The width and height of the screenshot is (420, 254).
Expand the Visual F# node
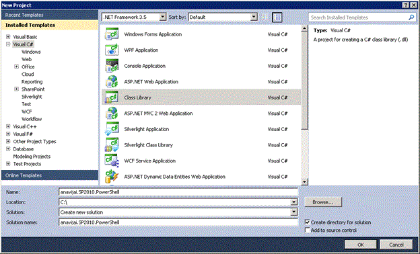pyautogui.click(x=8, y=134)
